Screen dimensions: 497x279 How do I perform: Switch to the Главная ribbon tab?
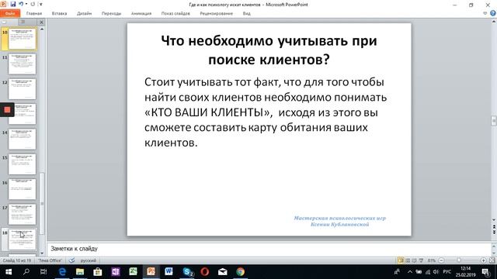point(34,13)
